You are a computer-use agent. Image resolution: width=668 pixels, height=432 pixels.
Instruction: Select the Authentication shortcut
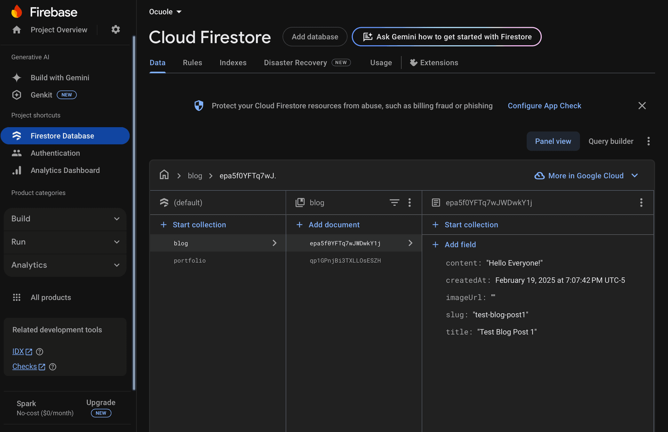[x=55, y=153]
